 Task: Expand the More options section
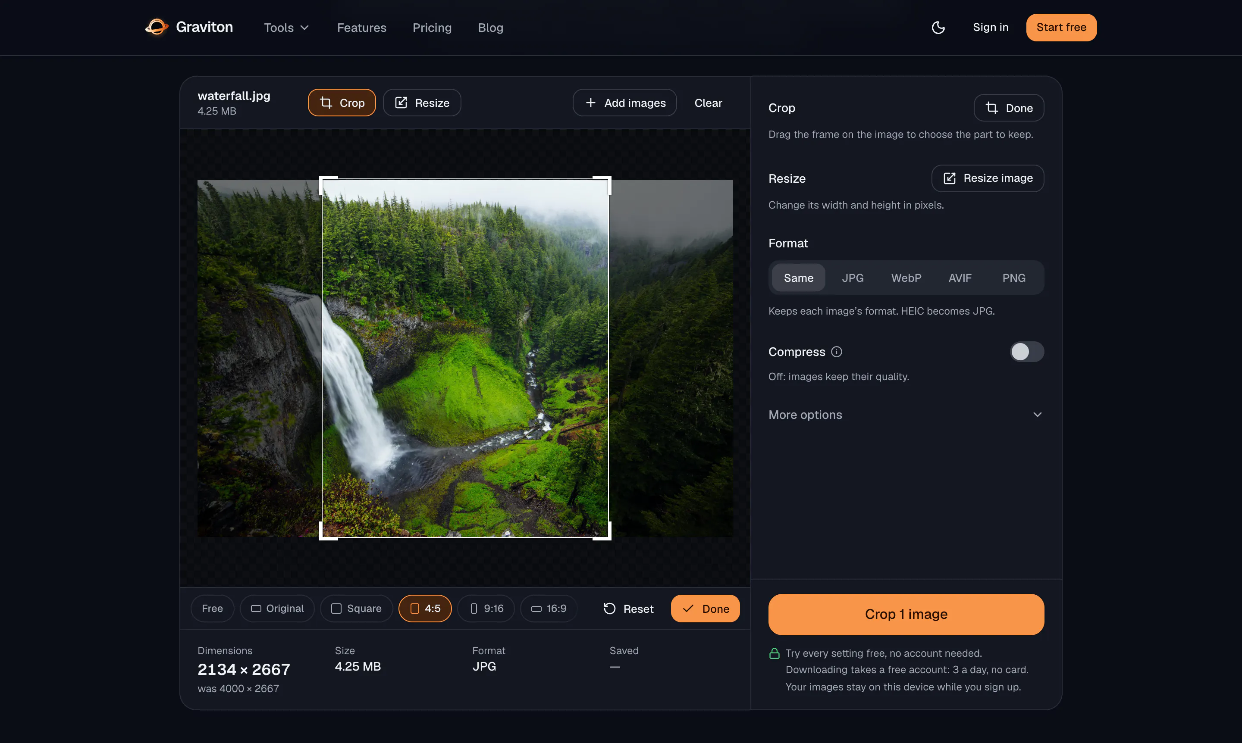pyautogui.click(x=906, y=415)
